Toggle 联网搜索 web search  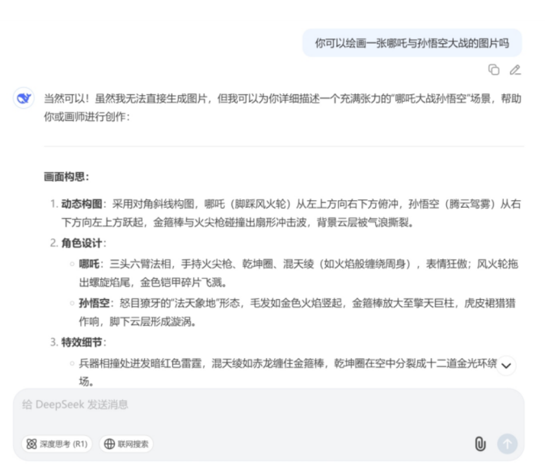click(126, 444)
